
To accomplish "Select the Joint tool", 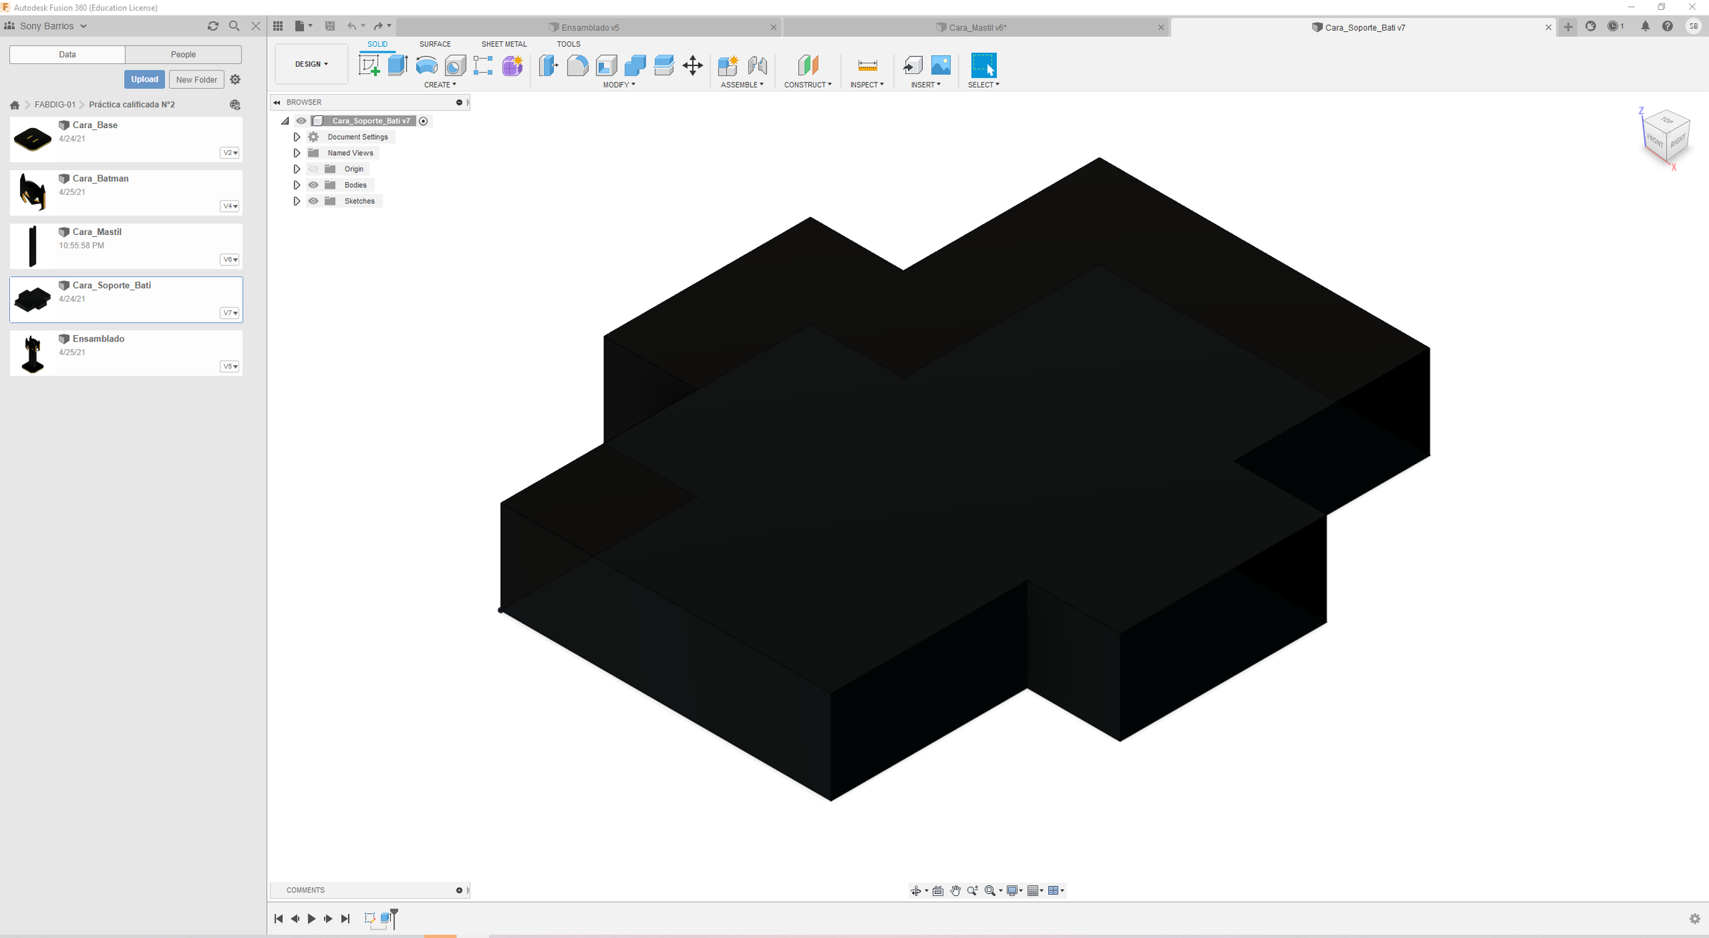I will (x=758, y=65).
